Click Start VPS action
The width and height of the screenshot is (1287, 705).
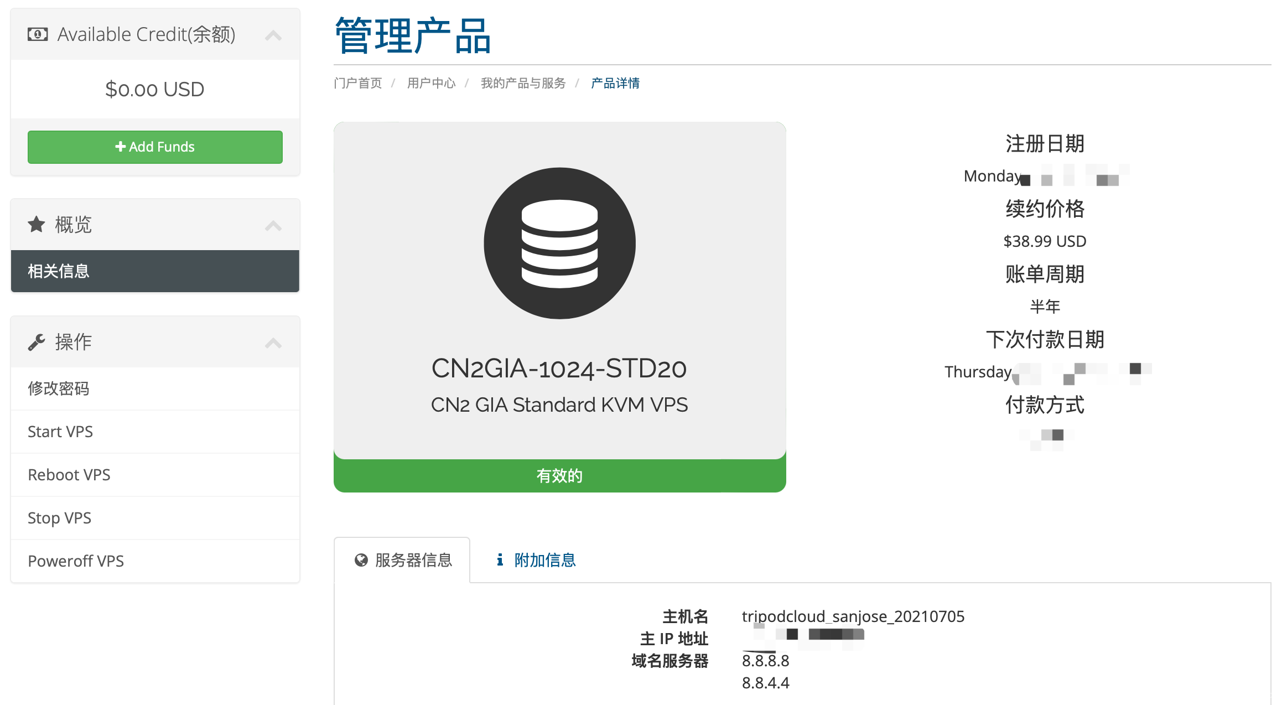click(60, 431)
